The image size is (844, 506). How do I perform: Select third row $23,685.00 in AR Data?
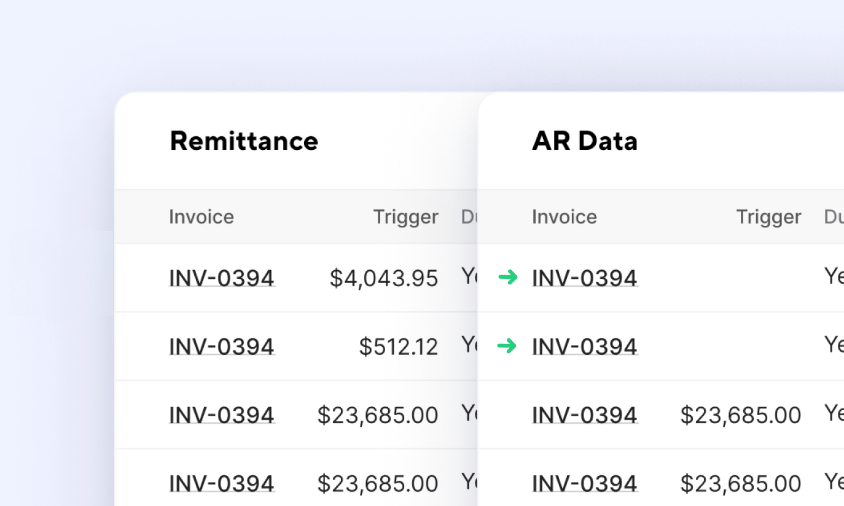tap(740, 415)
